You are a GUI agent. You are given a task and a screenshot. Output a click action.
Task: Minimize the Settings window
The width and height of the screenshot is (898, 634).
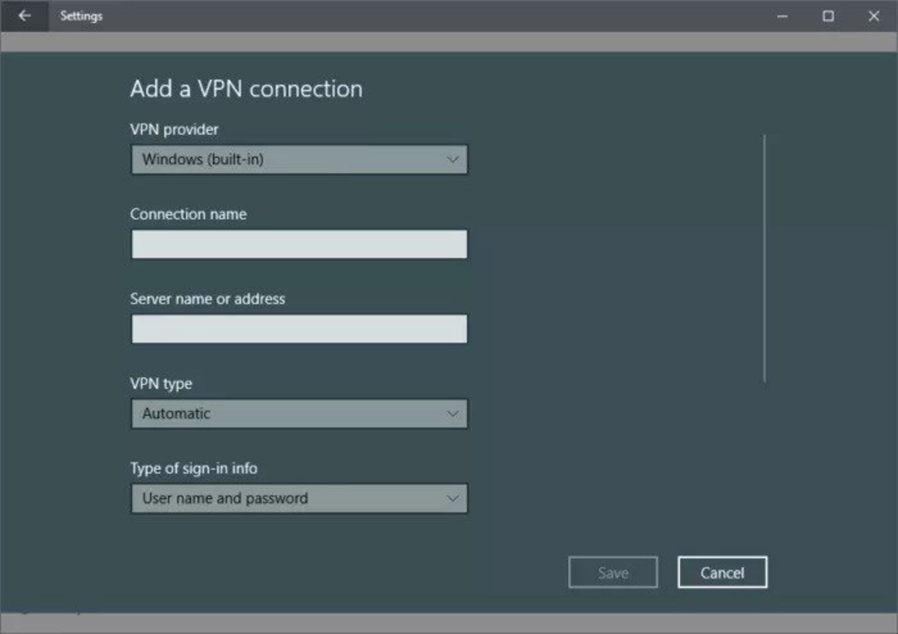[x=782, y=16]
